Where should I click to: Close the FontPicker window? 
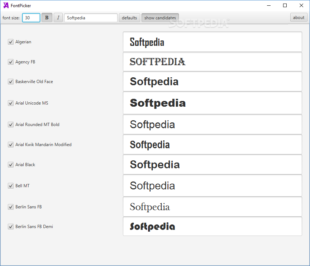301,5
